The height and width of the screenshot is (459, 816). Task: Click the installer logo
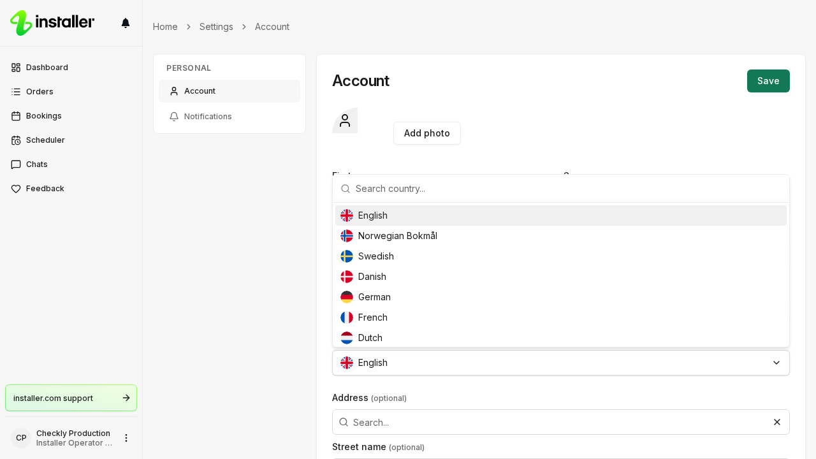(x=52, y=23)
